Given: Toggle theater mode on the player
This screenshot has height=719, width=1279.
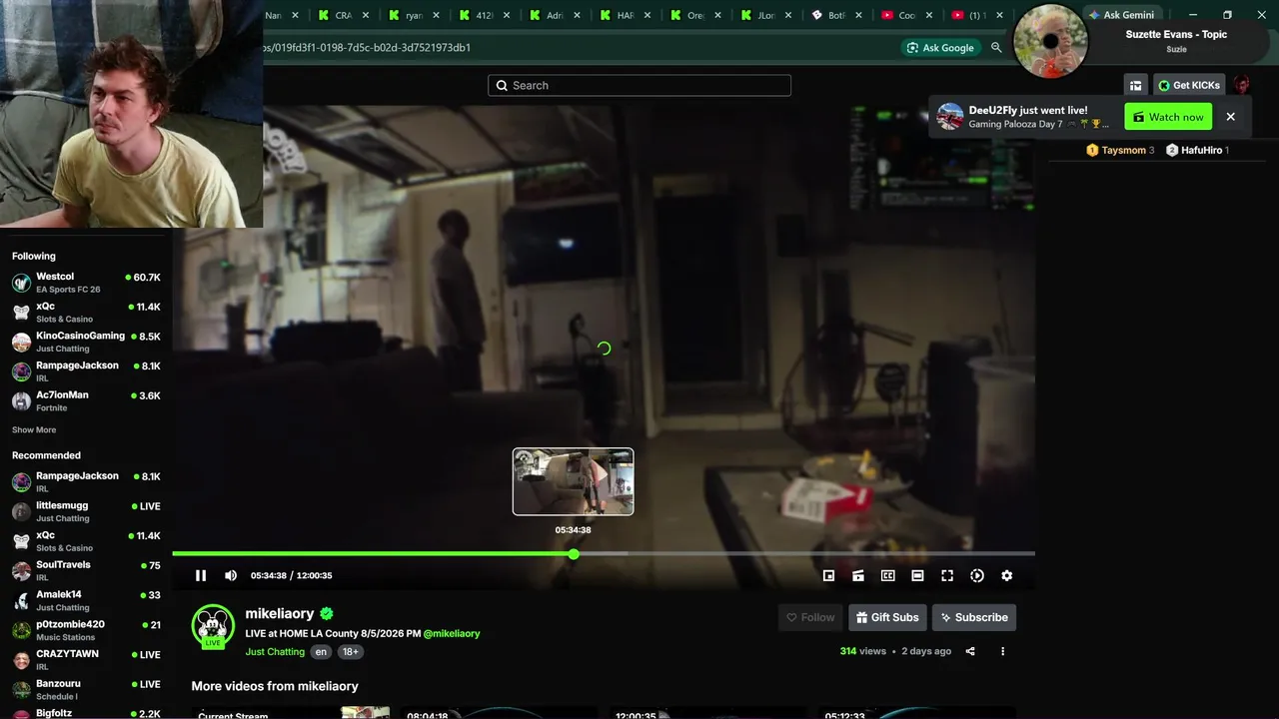Looking at the screenshot, I should coord(917,575).
